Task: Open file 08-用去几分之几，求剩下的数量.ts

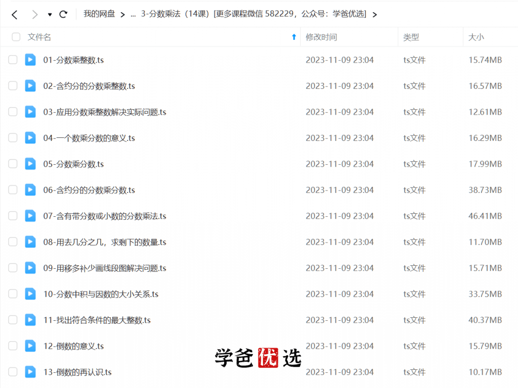Action: click(x=105, y=242)
